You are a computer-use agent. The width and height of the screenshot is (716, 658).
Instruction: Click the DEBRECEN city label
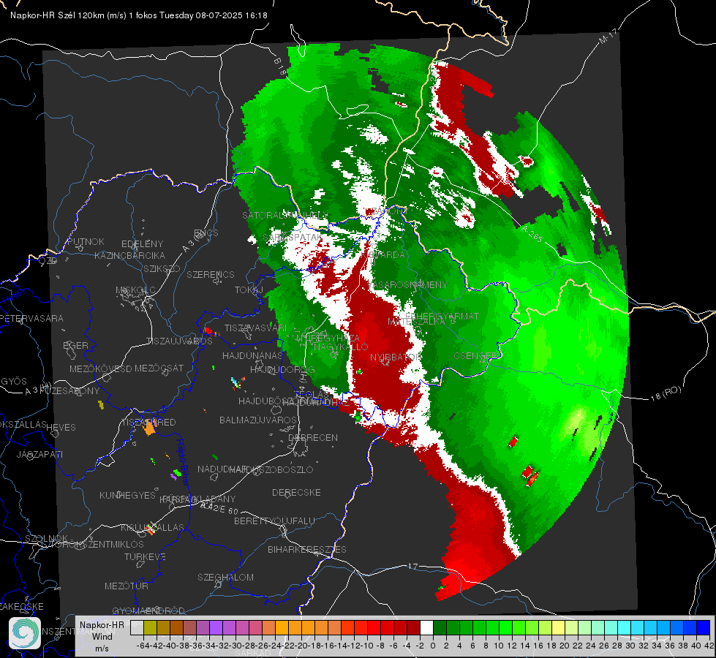click(x=313, y=437)
